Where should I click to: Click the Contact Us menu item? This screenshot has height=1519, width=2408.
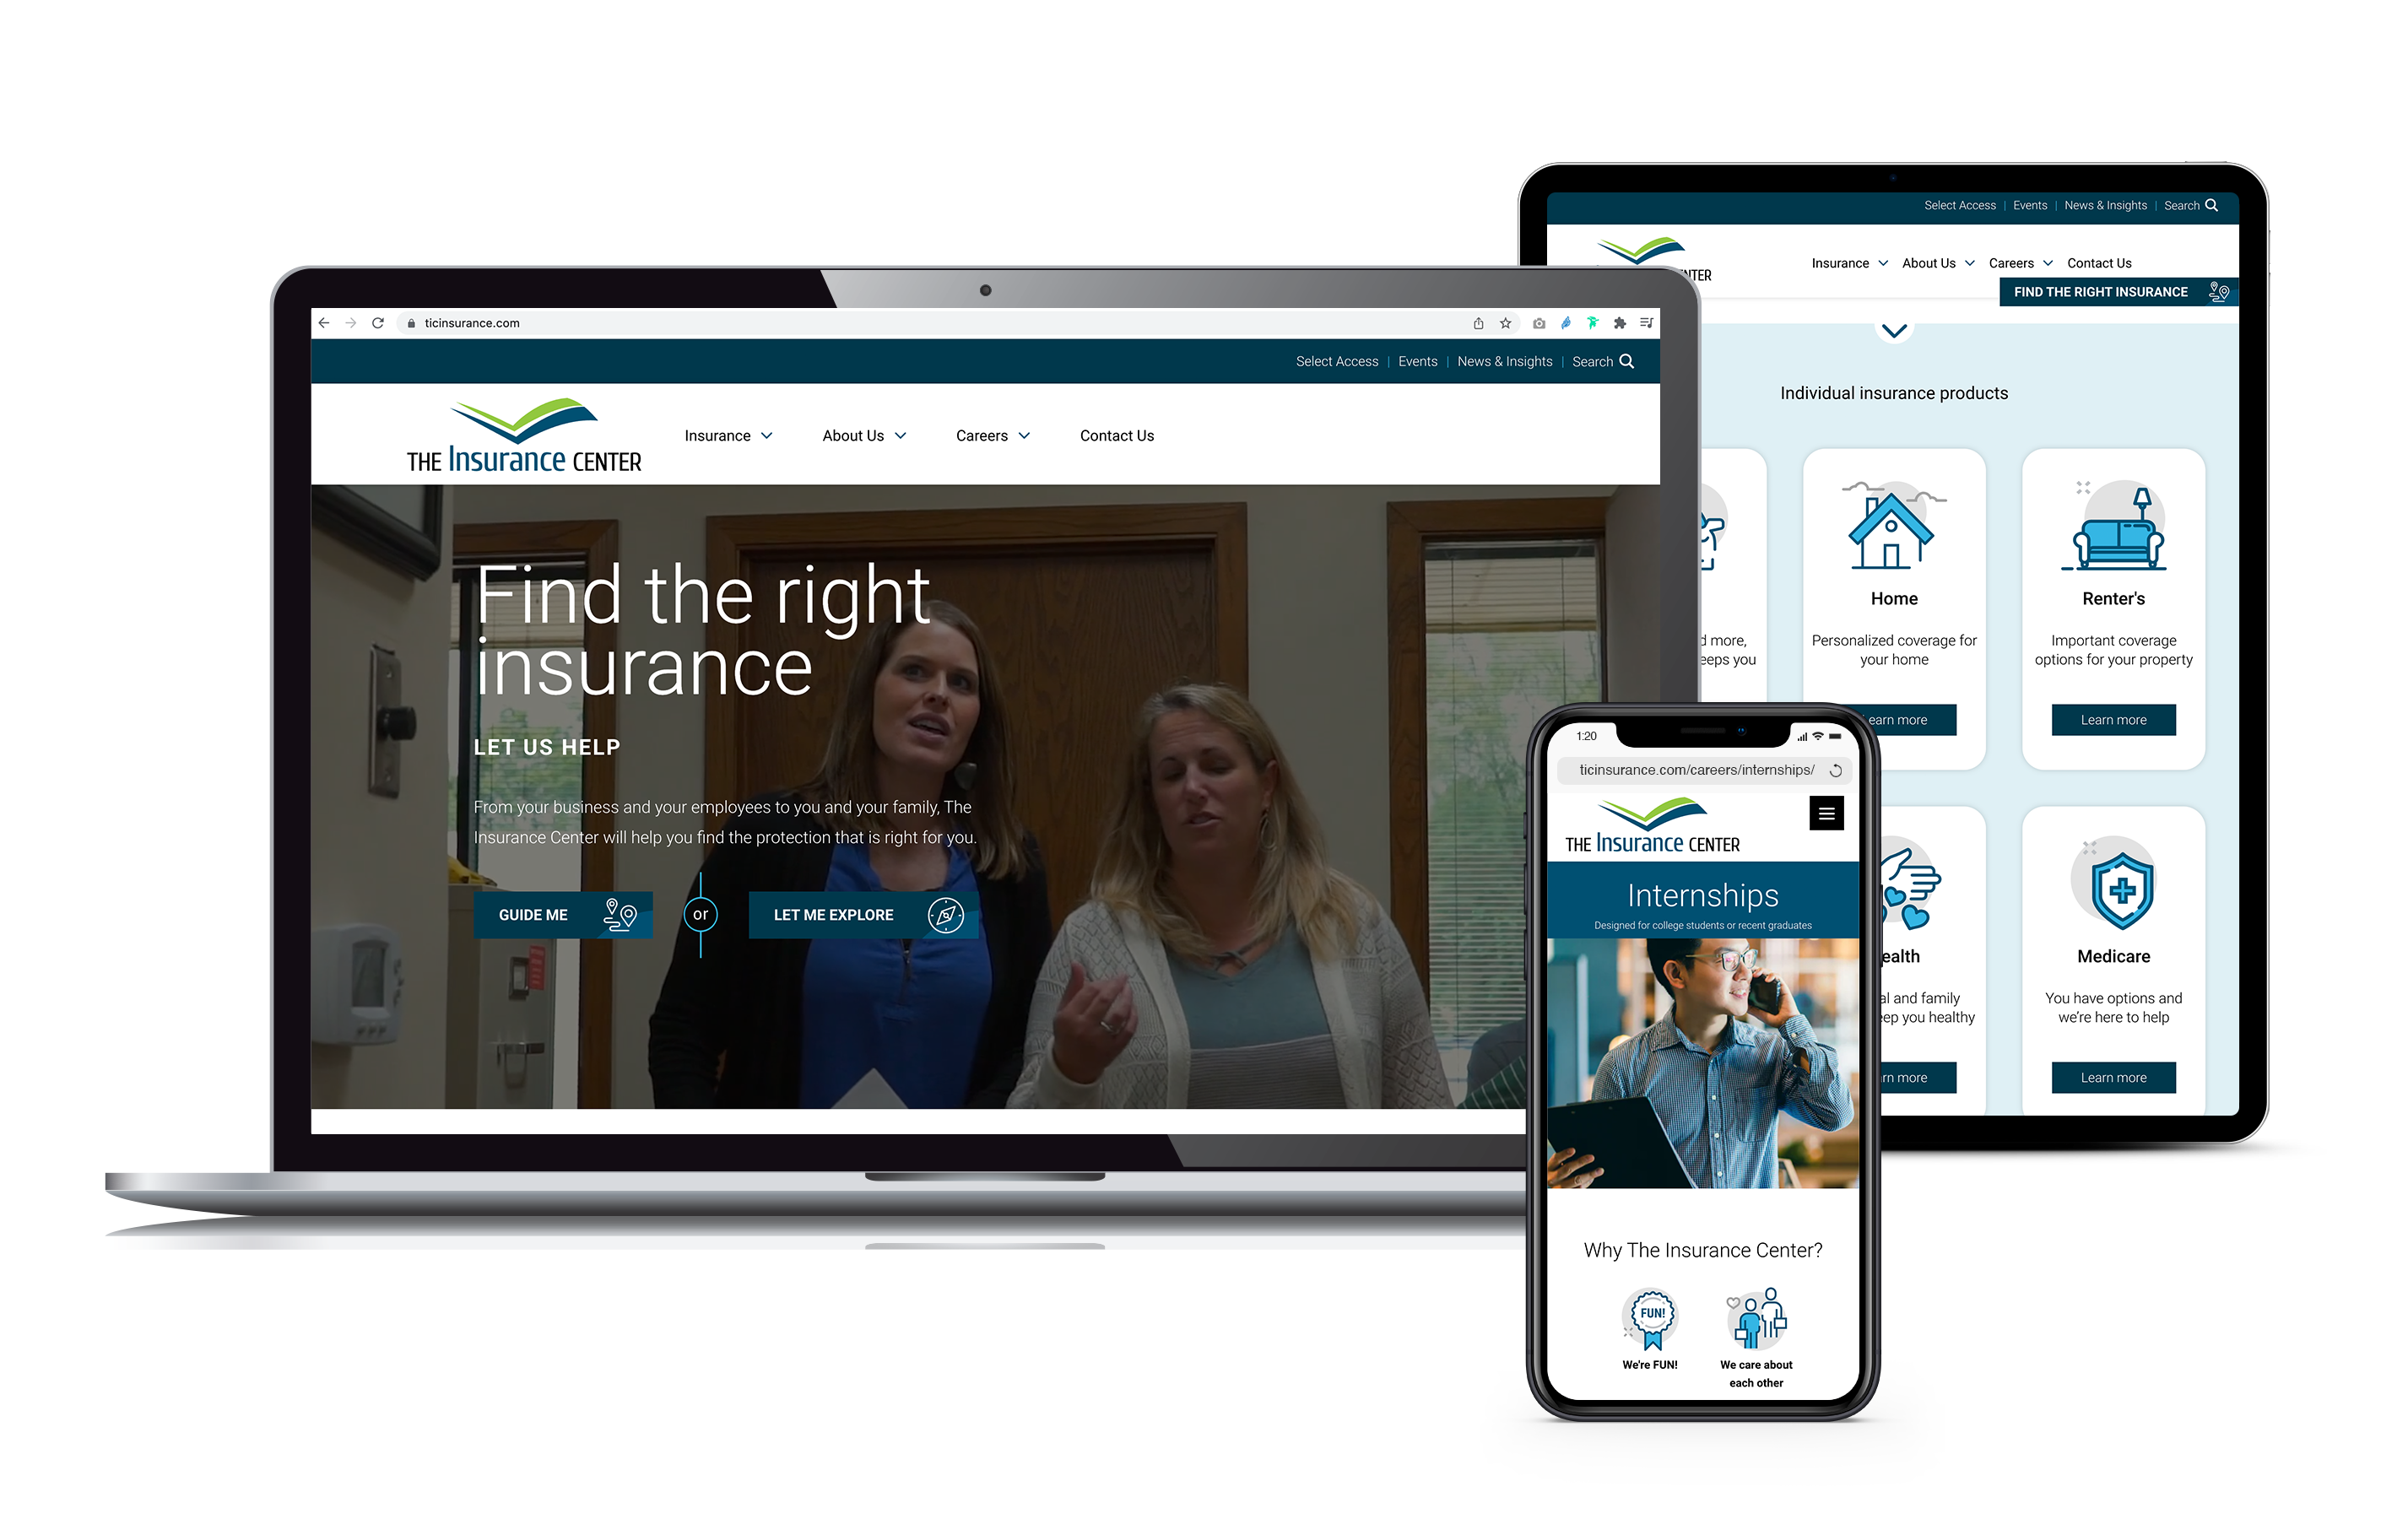pyautogui.click(x=1118, y=434)
